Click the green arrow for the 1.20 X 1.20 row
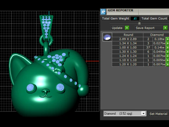This screenshot has width=169, height=127. coord(168,65)
